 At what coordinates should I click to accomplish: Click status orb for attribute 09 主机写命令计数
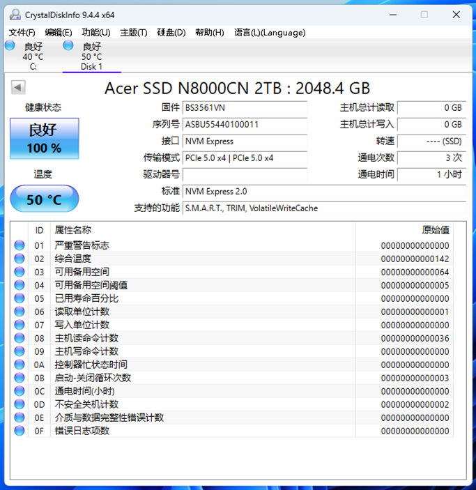click(x=20, y=351)
